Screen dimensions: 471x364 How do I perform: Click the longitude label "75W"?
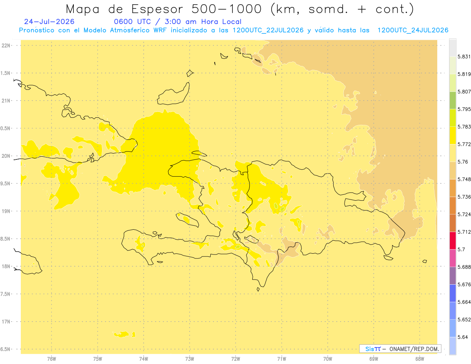point(98,359)
